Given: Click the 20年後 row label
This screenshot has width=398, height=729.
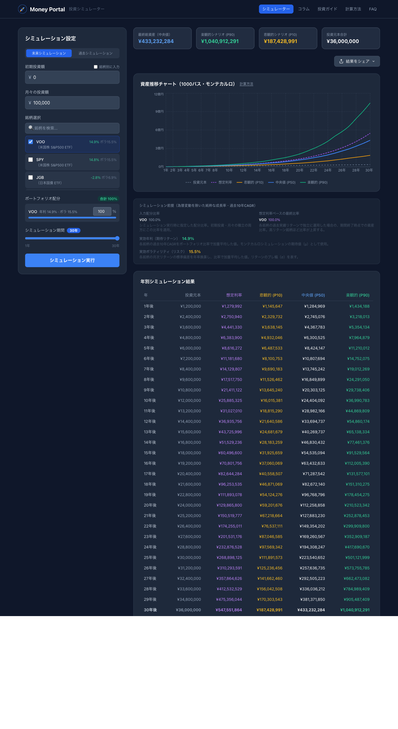Looking at the screenshot, I should coord(150,505).
